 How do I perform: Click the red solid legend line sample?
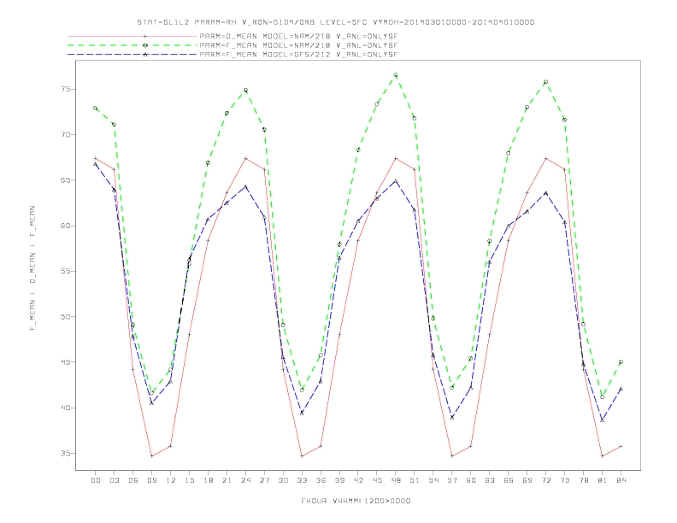pos(132,36)
